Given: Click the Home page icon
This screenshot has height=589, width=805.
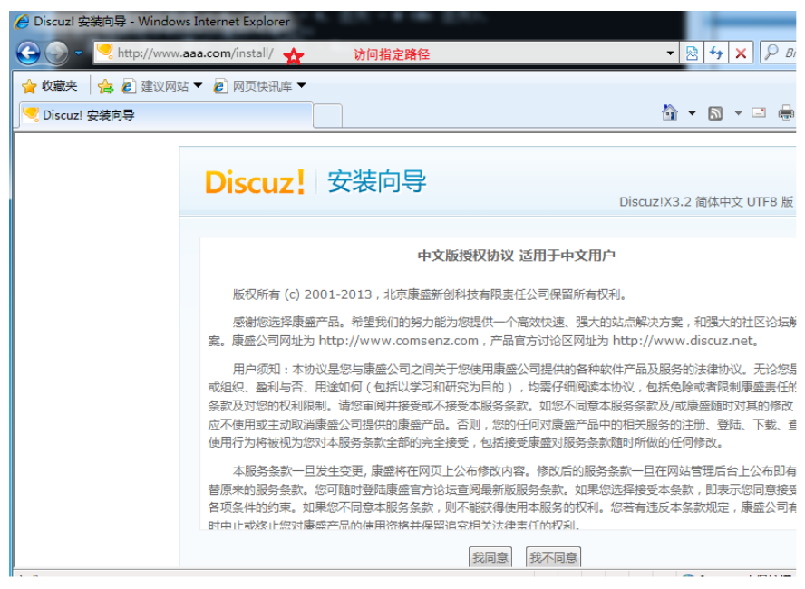Looking at the screenshot, I should click(x=669, y=113).
